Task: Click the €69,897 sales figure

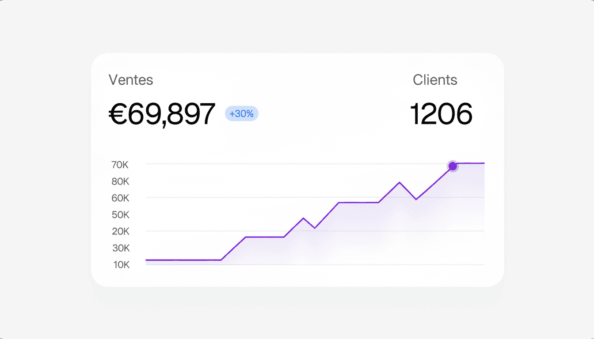Action: [x=161, y=113]
